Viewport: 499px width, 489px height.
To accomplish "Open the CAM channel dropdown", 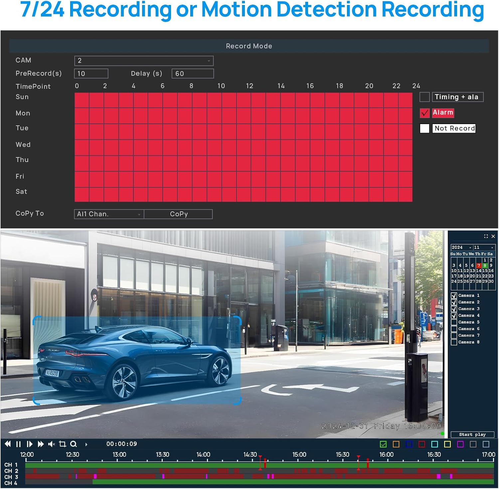I will [144, 61].
